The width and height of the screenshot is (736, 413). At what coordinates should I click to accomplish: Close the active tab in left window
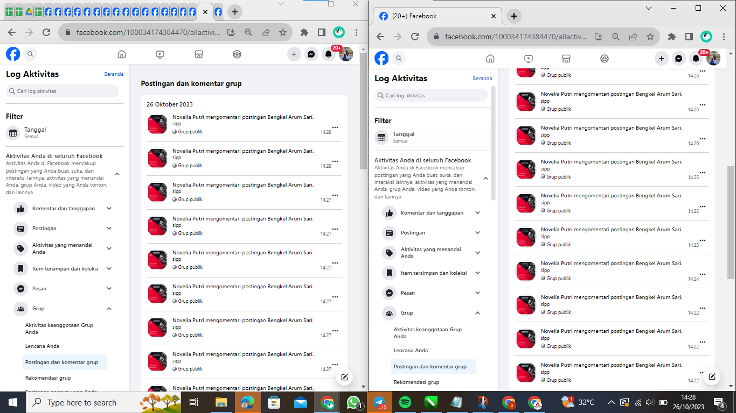click(205, 11)
